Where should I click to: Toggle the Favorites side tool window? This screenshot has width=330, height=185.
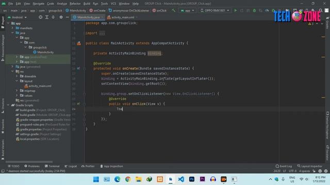[x=3, y=126]
